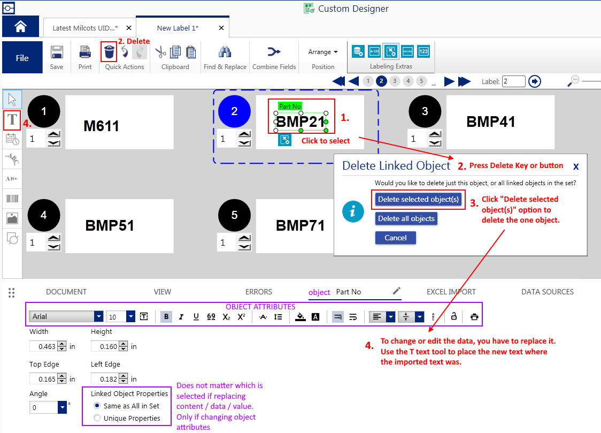The width and height of the screenshot is (601, 433).
Task: Click the fill color bucket swatch
Action: [x=300, y=317]
